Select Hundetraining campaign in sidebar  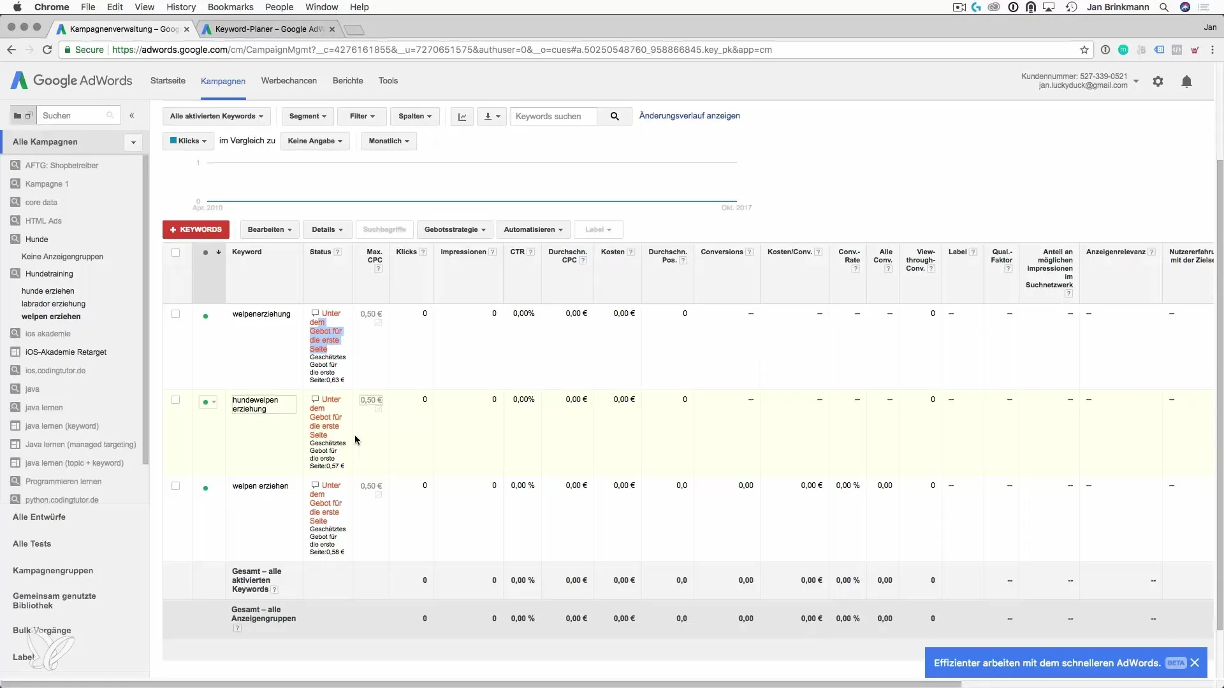click(x=49, y=273)
